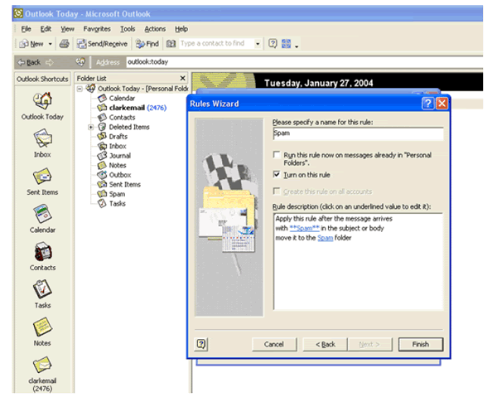This screenshot has width=497, height=402.
Task: Select Sent Items folder in Folder List
Action: pos(119,184)
